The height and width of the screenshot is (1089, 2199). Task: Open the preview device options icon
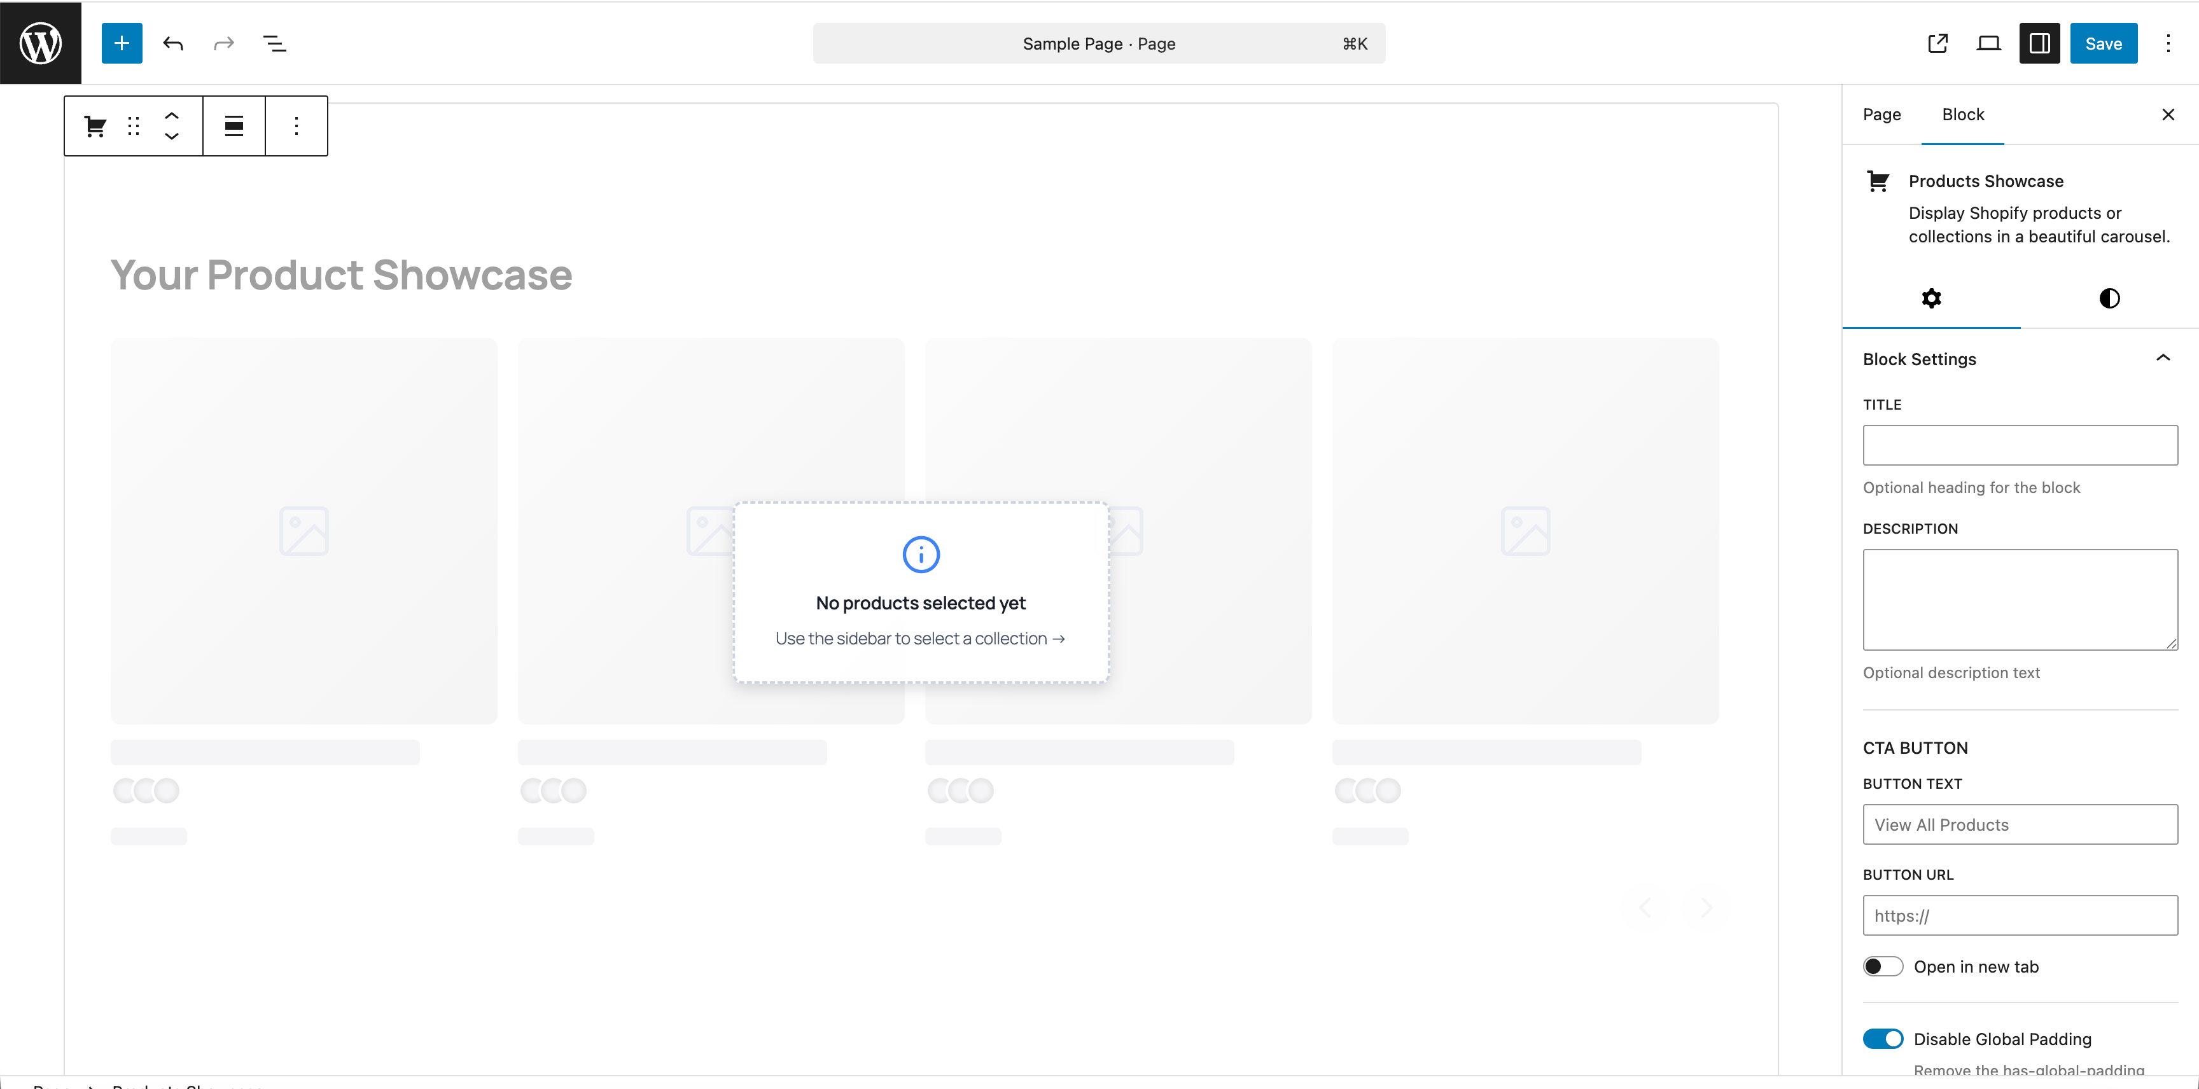pyautogui.click(x=1989, y=43)
